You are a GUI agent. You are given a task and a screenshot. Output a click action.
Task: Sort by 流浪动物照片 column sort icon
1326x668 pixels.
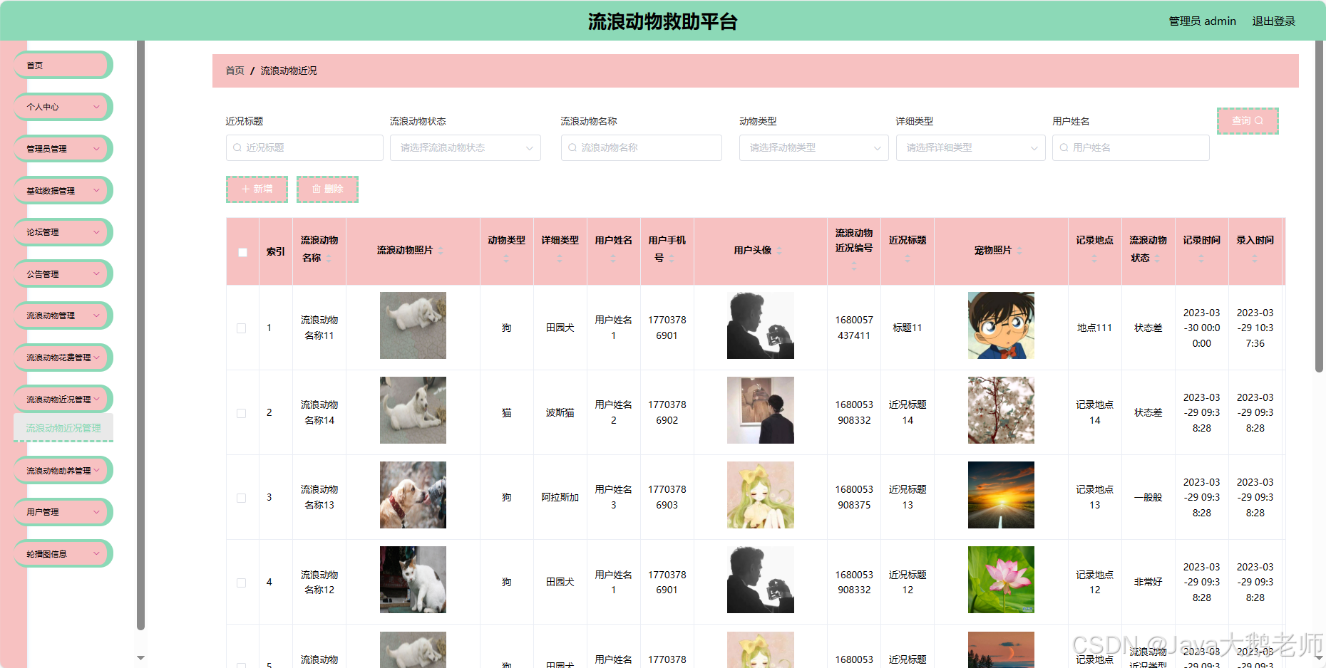click(441, 251)
